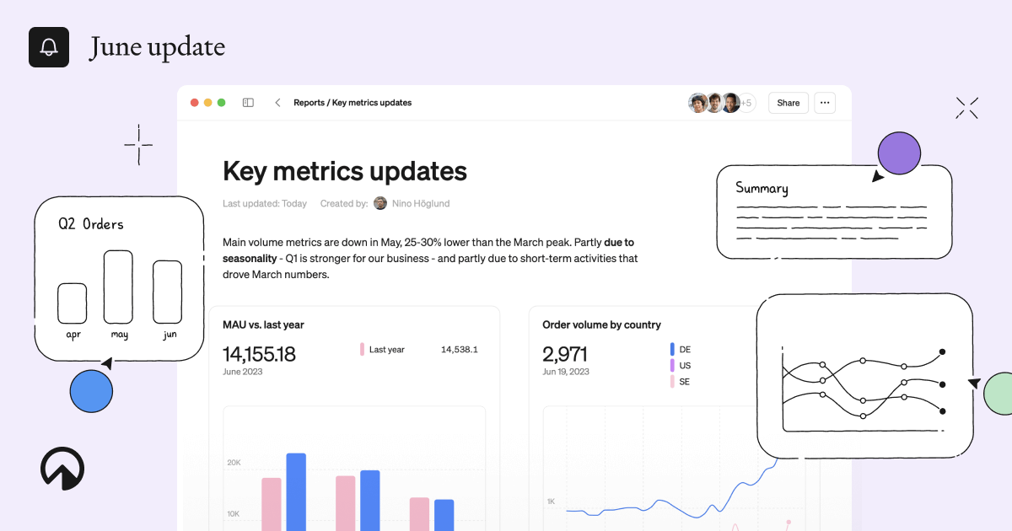Click the order volume value 2,971

click(565, 354)
